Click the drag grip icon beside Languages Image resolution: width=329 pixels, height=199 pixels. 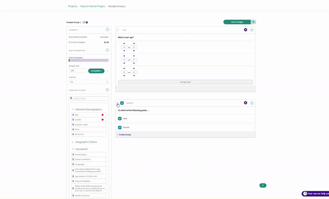73,164
